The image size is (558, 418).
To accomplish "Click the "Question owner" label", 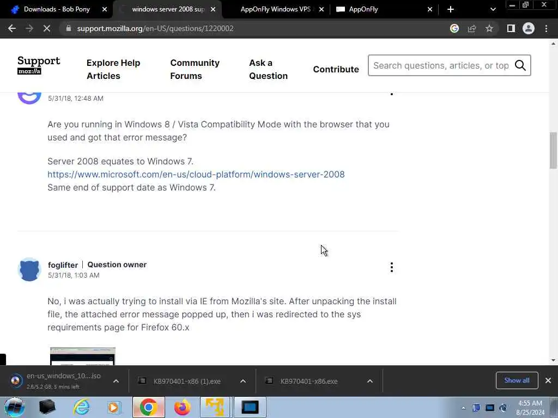I will [x=117, y=265].
